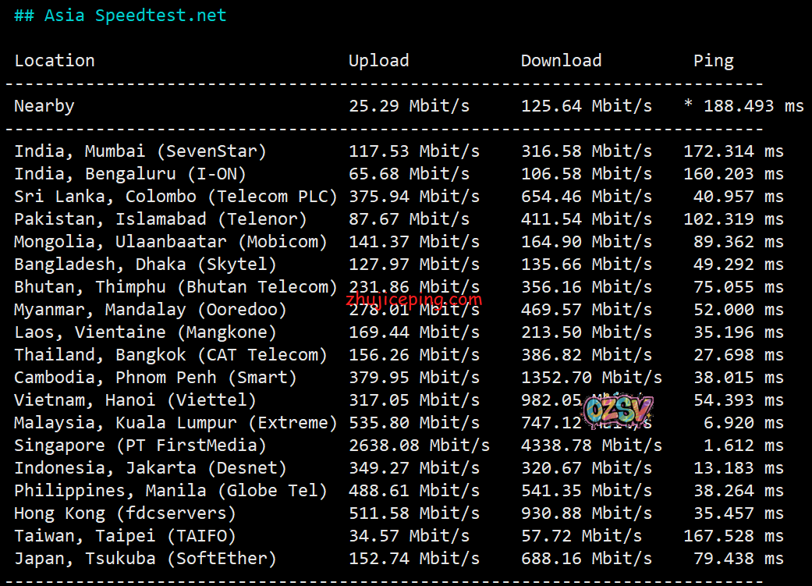Select the Location column header

point(55,61)
